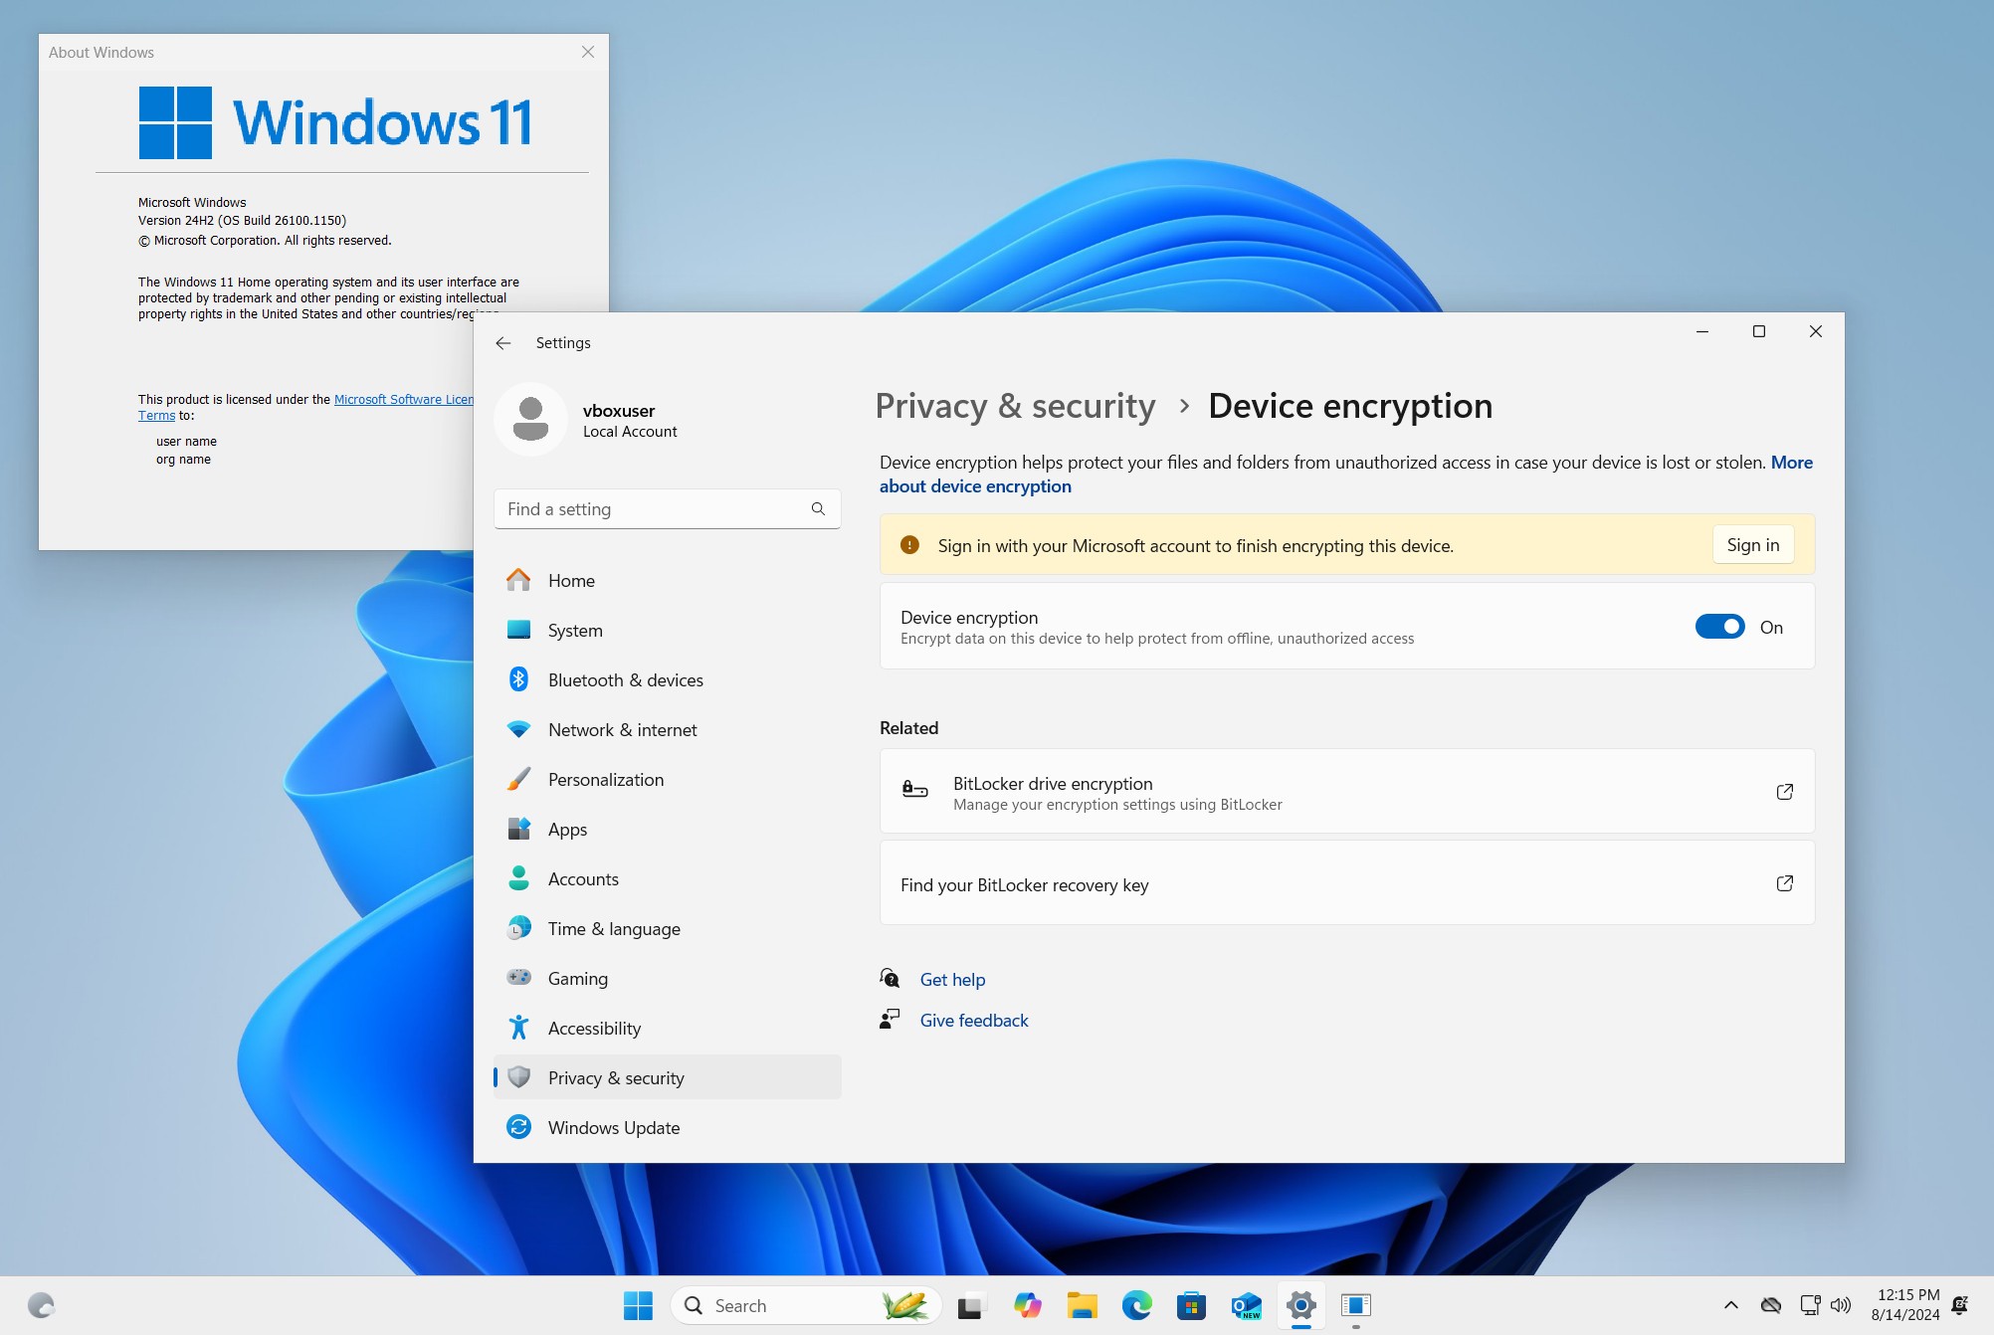The image size is (1994, 1335).
Task: Click the Privacy & security settings icon
Action: coord(518,1077)
